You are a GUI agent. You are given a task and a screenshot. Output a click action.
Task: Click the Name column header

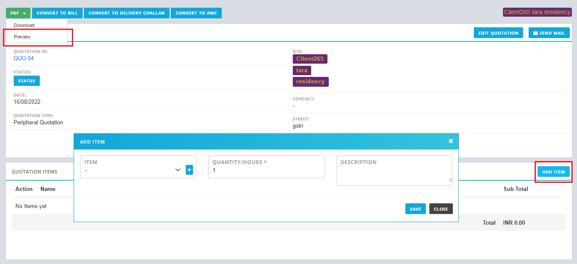(x=48, y=189)
